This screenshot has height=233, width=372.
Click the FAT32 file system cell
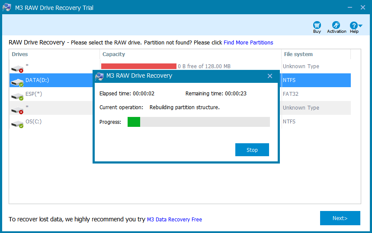coord(290,94)
